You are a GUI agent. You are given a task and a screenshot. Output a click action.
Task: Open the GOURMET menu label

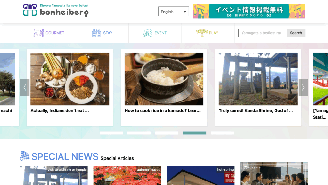[55, 33]
